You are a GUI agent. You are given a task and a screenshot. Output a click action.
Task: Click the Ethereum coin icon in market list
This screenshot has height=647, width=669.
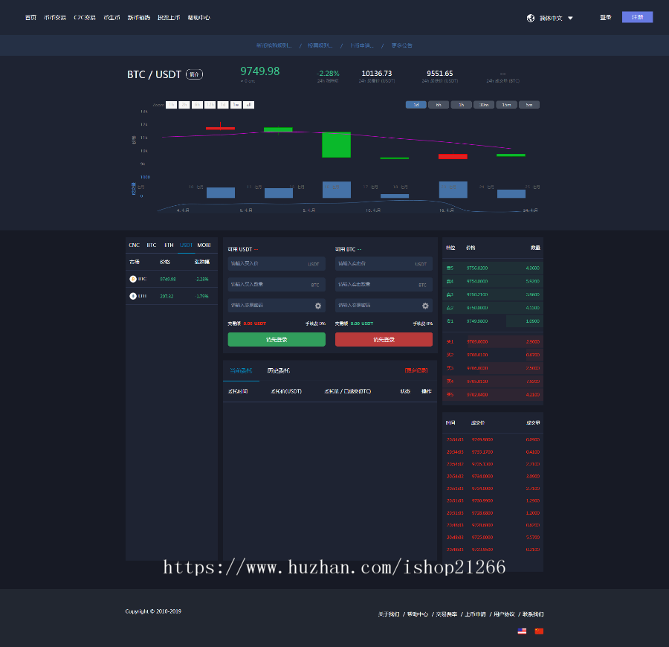pos(133,296)
